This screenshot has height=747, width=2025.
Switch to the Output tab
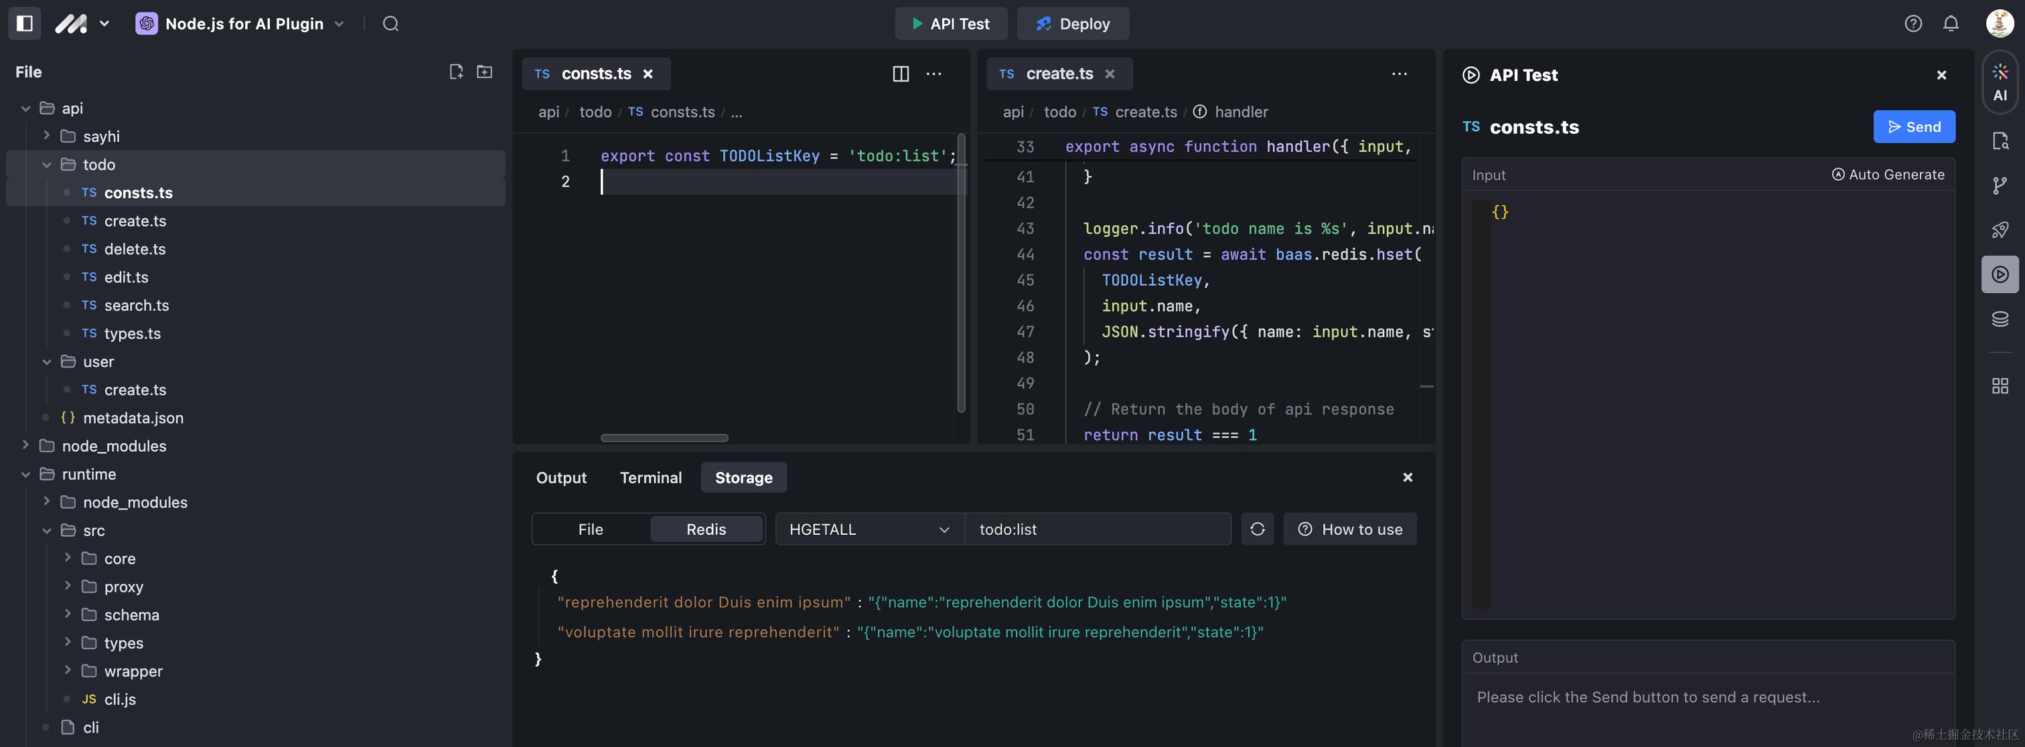pyautogui.click(x=560, y=477)
